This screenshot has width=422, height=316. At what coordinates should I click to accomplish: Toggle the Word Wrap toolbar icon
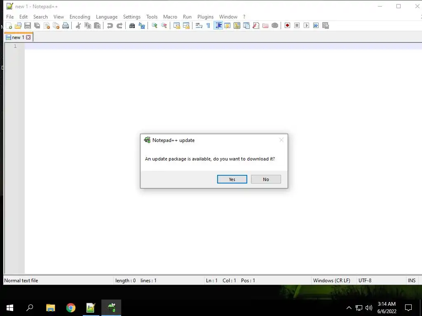(199, 26)
